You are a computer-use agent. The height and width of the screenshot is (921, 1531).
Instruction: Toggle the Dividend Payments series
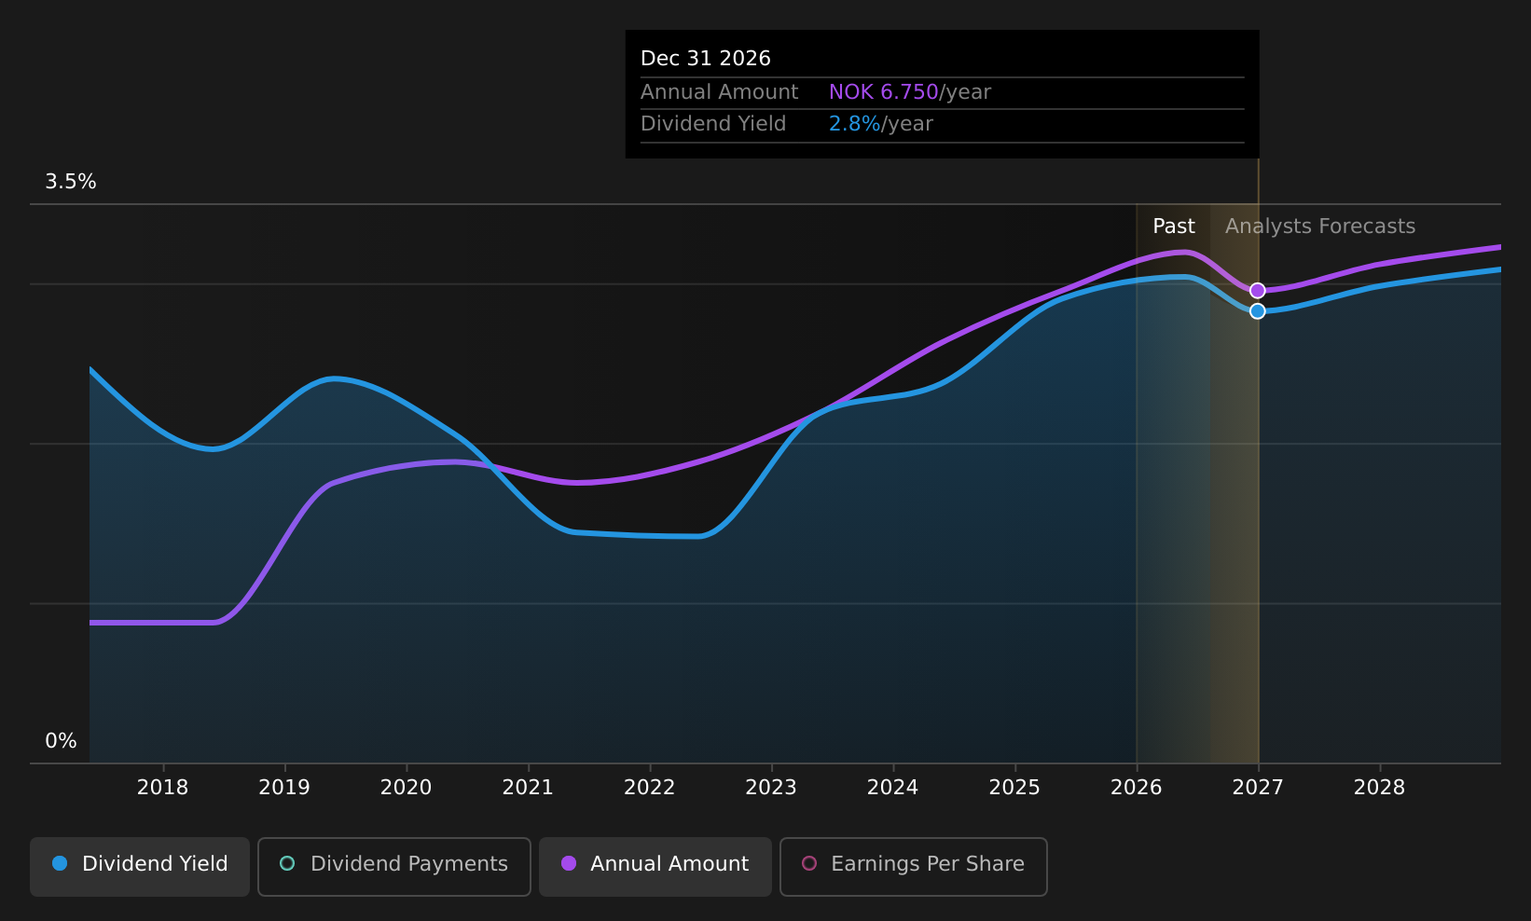(x=393, y=866)
